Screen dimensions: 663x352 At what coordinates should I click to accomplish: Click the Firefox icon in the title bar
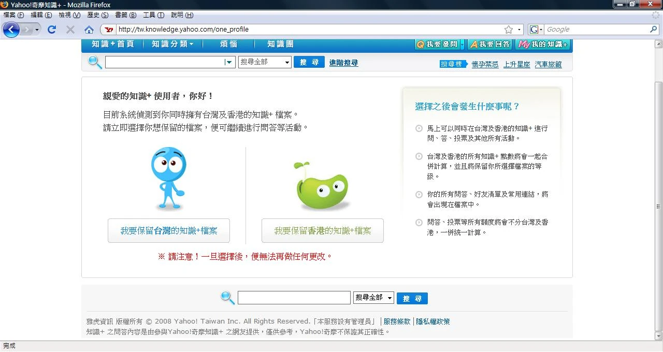(x=5, y=5)
